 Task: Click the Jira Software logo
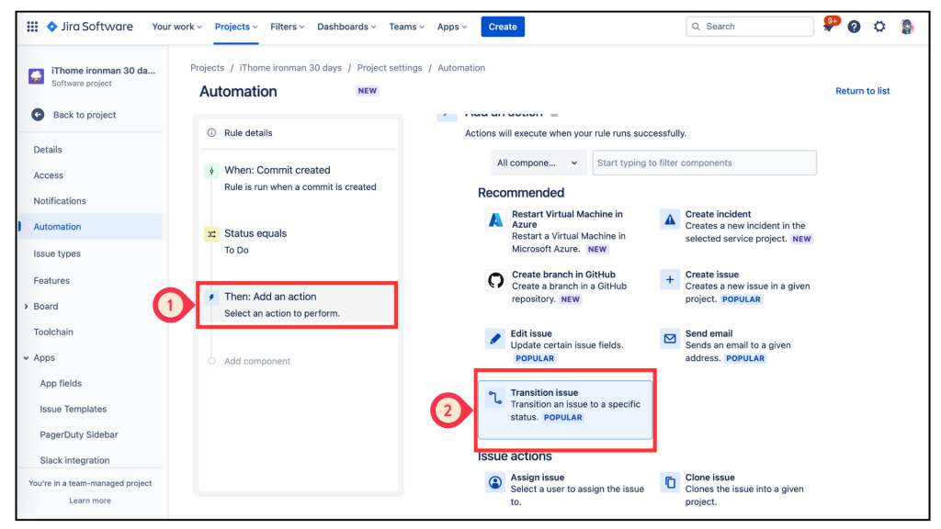pyautogui.click(x=90, y=27)
